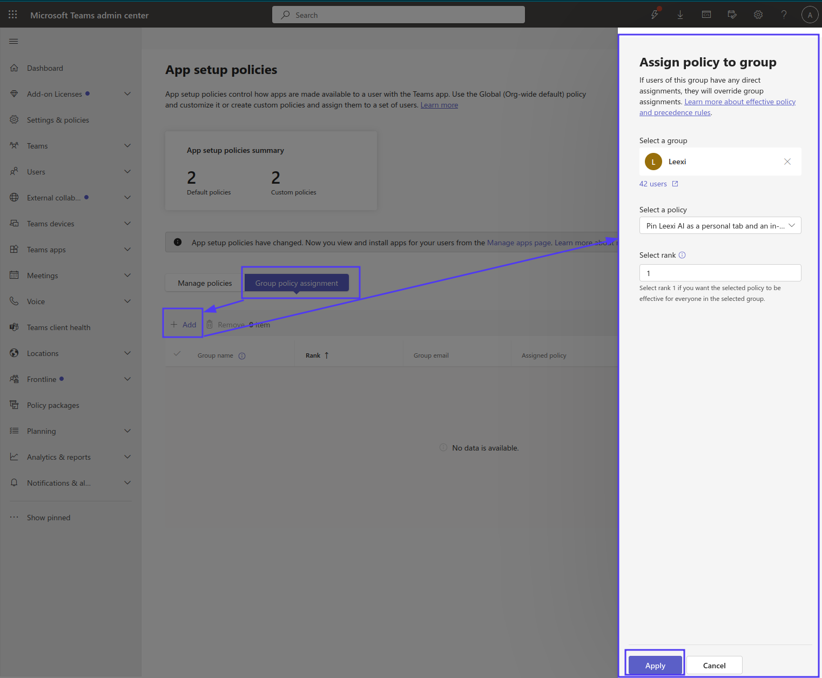Open the Select a policy dropdown

(720, 226)
